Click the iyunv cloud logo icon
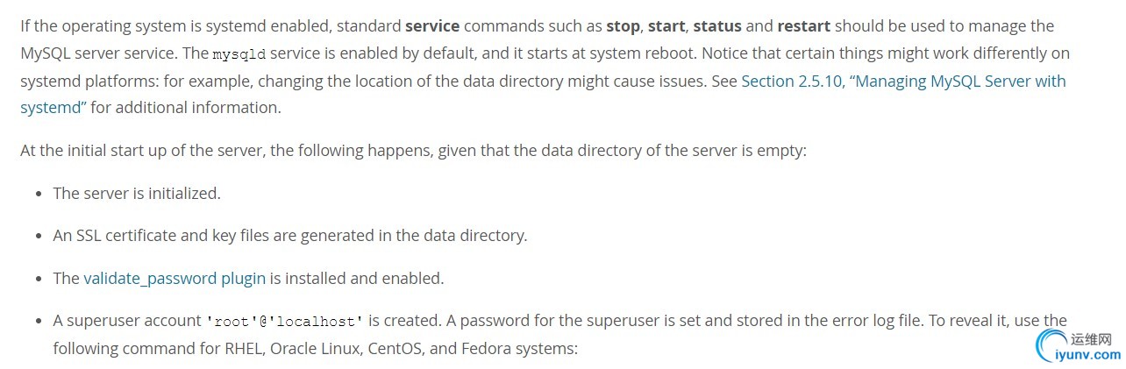The image size is (1126, 369). coord(1051,346)
